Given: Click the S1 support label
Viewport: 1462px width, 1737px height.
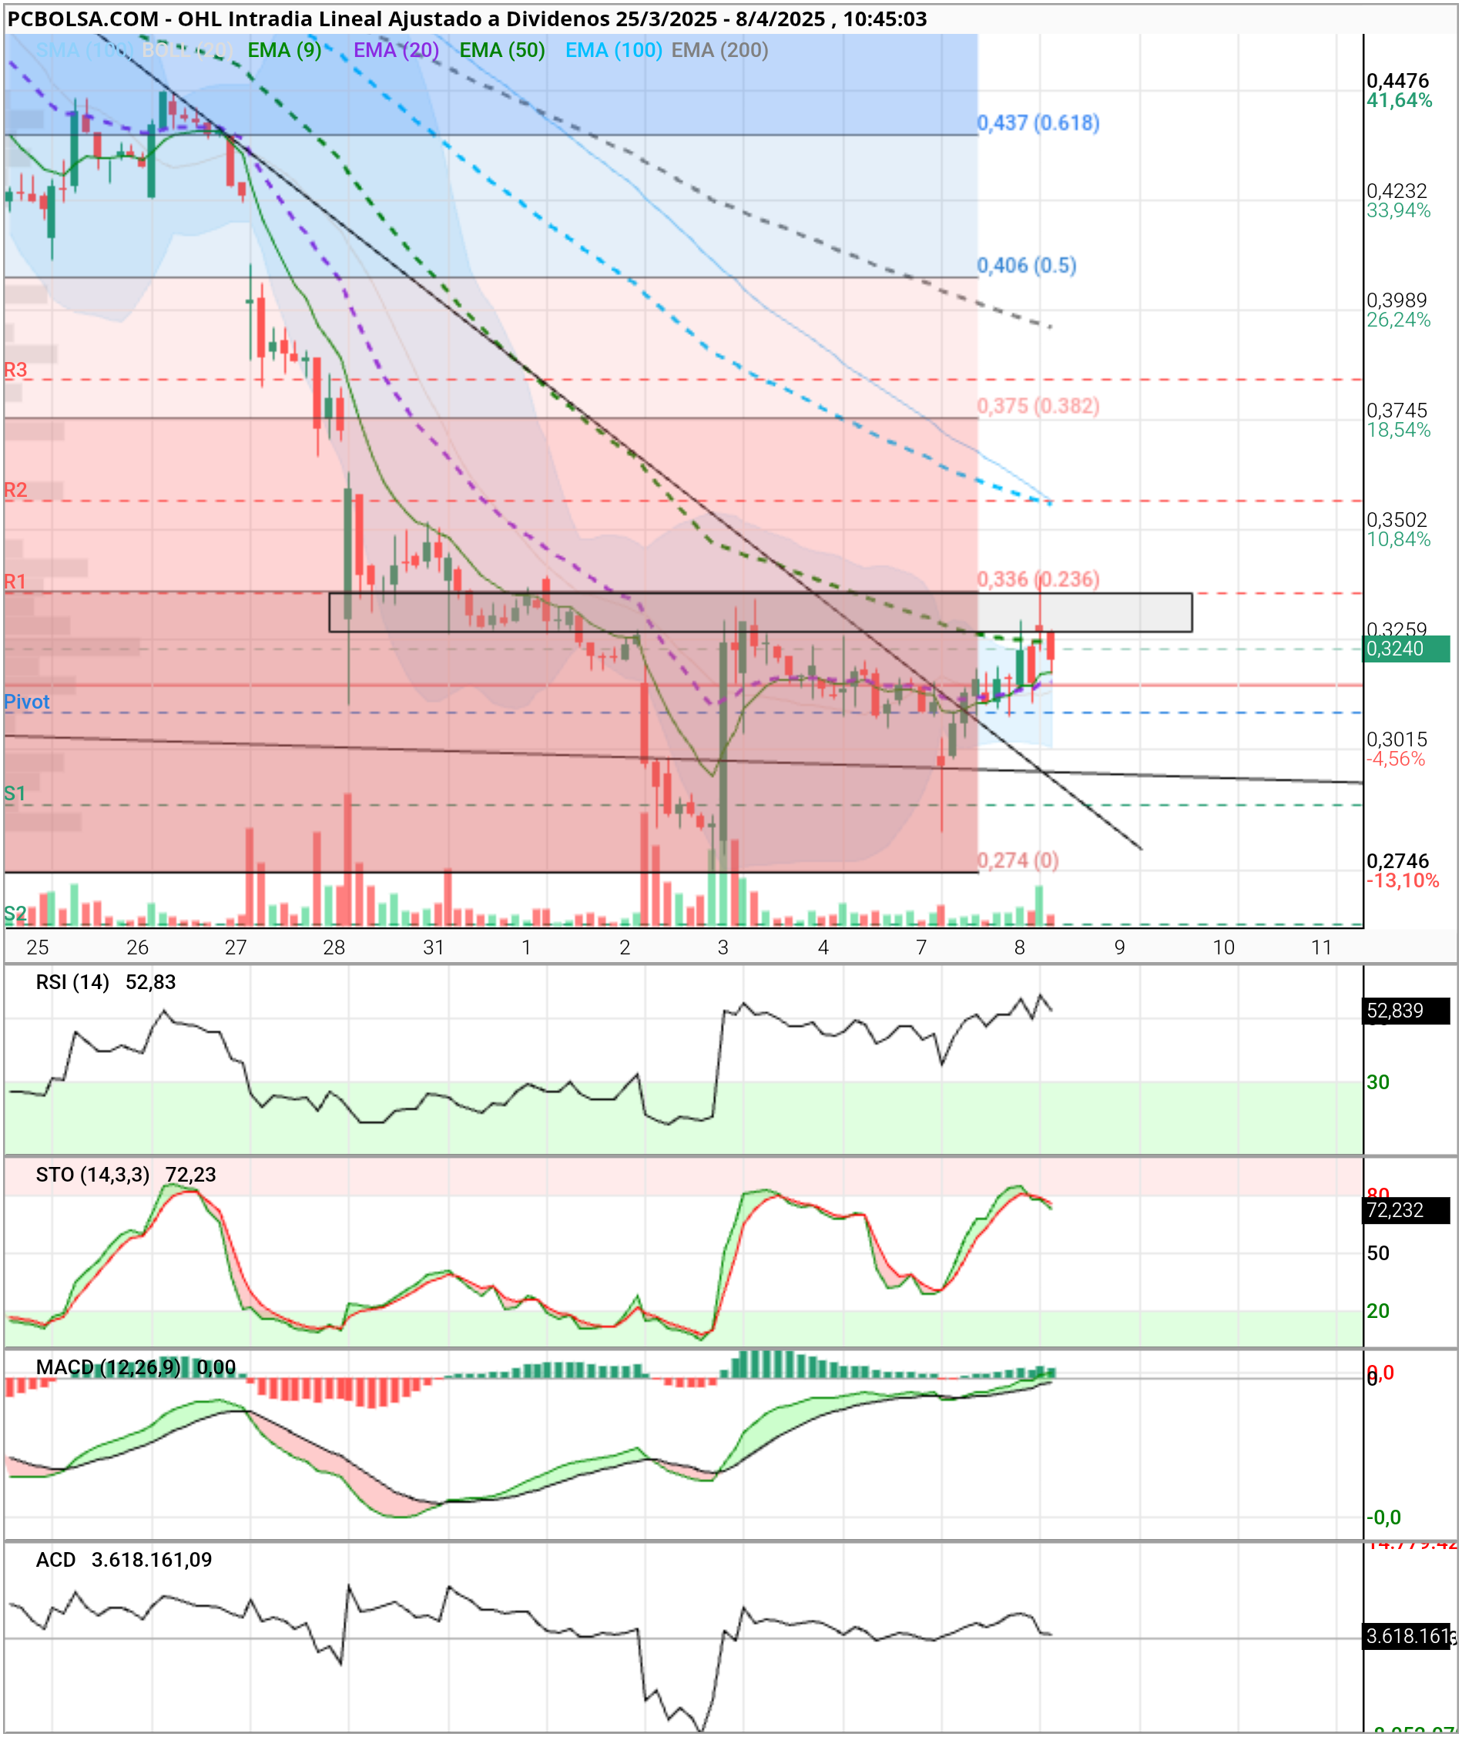Looking at the screenshot, I should coord(15,794).
